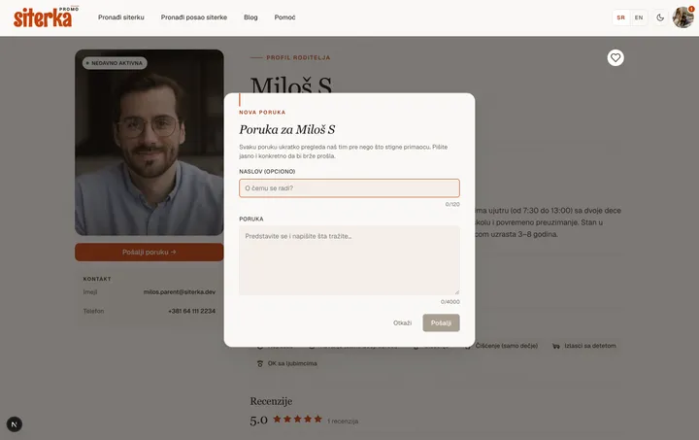The height and width of the screenshot is (440, 699).
Task: Toggle dark mode moon icon
Action: 660,17
